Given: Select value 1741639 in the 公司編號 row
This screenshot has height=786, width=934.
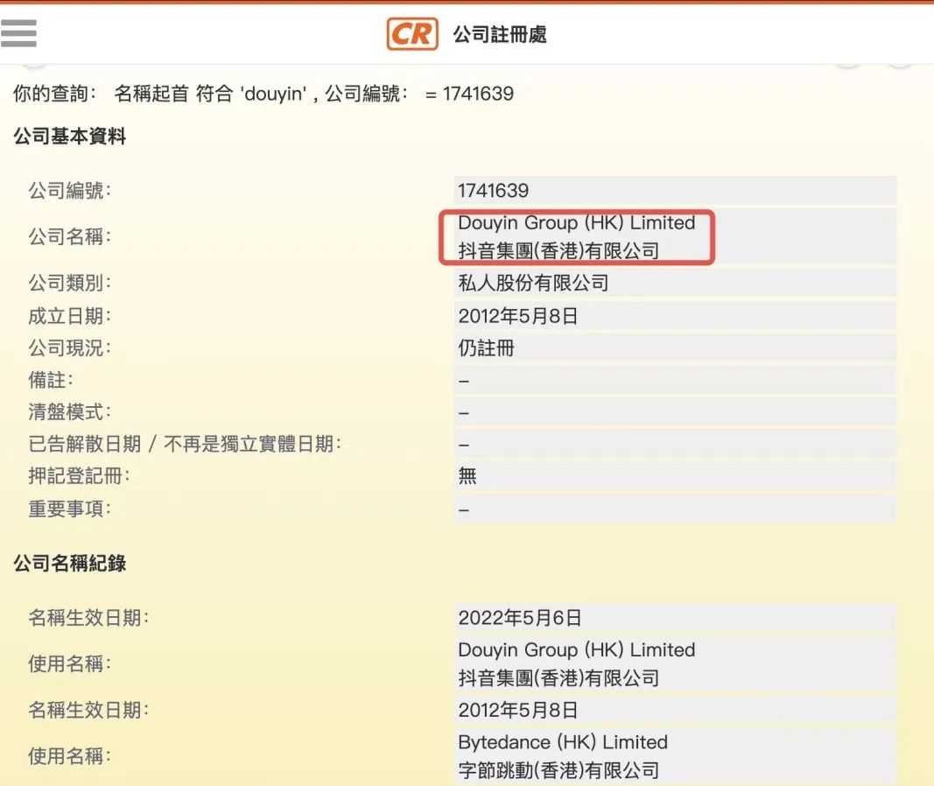Looking at the screenshot, I should point(493,191).
